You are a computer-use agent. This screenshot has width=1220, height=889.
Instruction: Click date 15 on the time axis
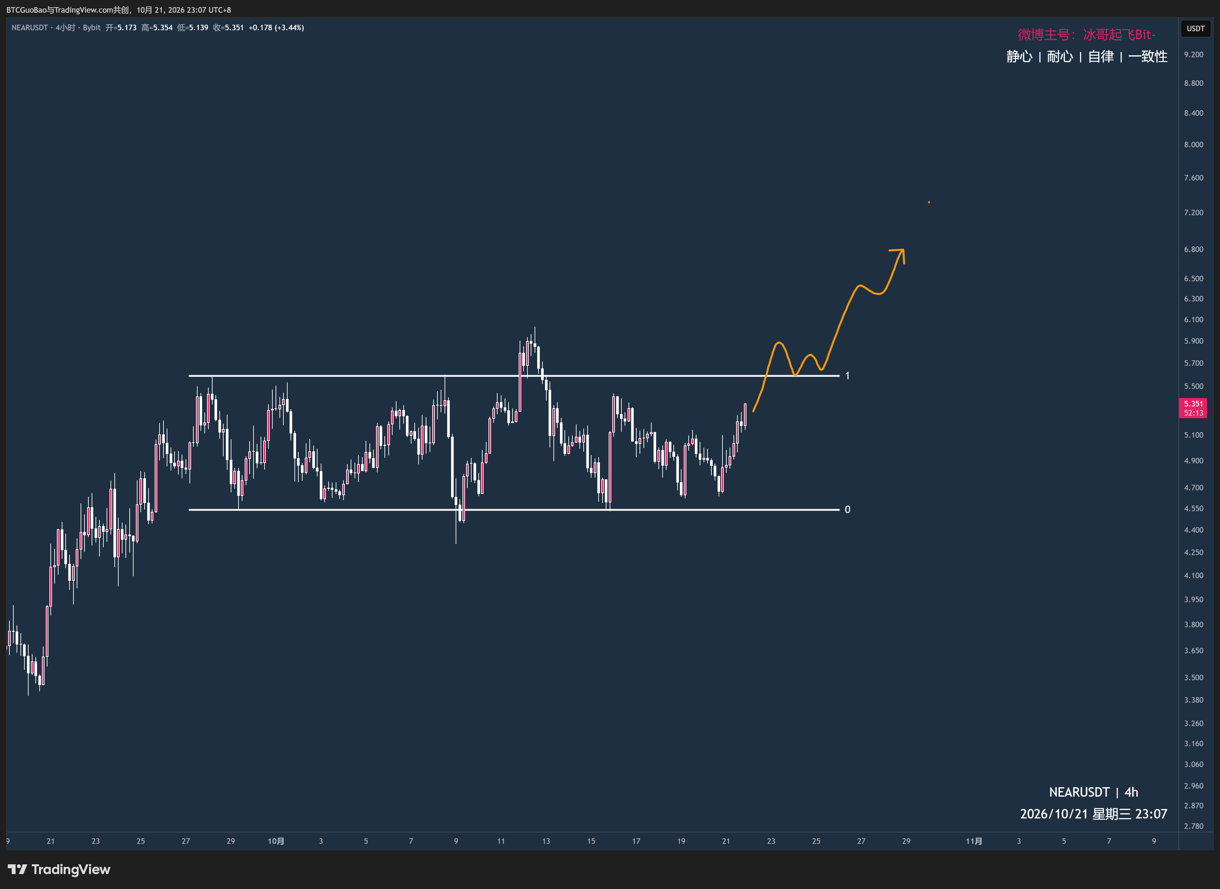pos(591,841)
